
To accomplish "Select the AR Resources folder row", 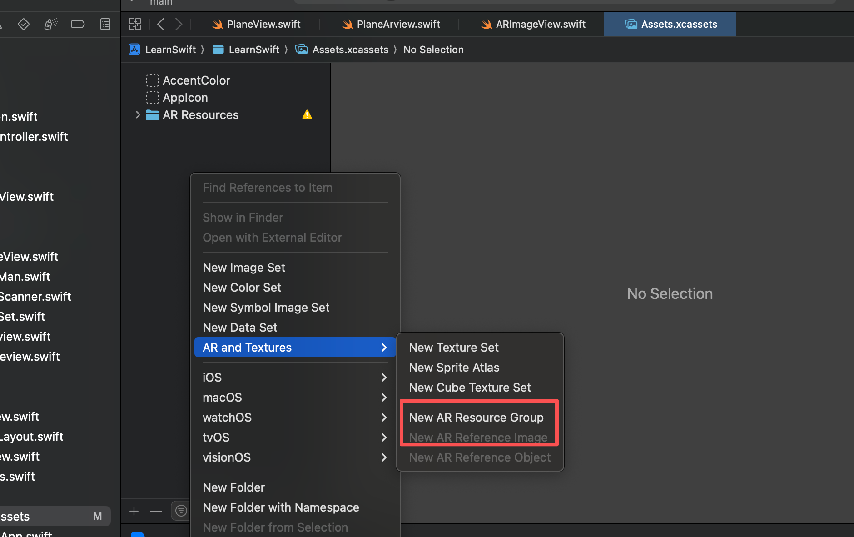I will (226, 115).
